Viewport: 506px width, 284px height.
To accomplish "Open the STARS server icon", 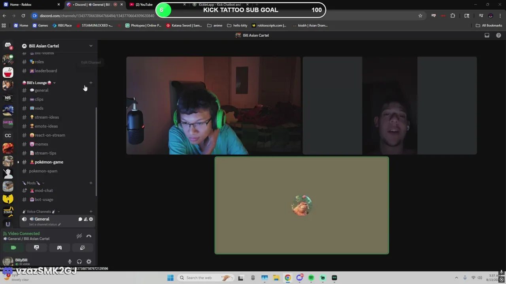I will [x=8, y=211].
